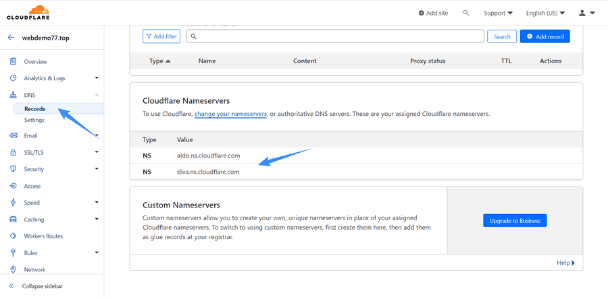Screen dimensions: 608x297
Task: Click the Workers Routes icon
Action: 14,236
